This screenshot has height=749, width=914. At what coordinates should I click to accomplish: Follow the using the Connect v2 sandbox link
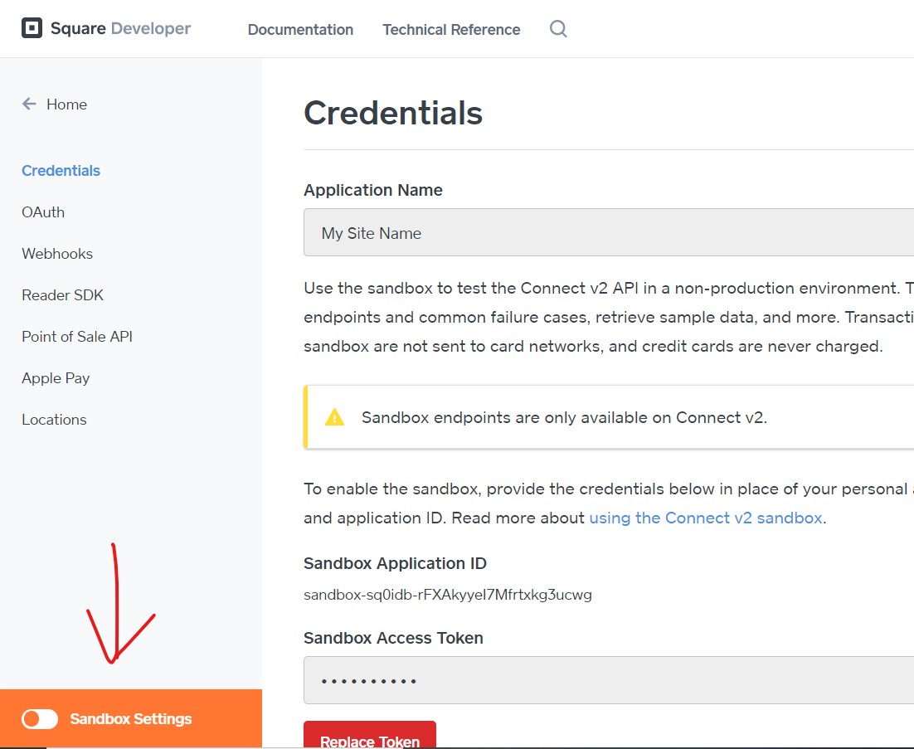[706, 518]
